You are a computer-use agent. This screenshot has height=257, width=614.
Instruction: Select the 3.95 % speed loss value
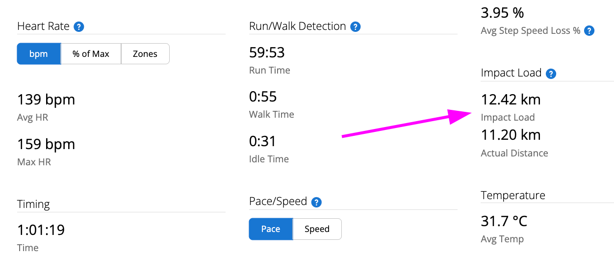pos(503,13)
